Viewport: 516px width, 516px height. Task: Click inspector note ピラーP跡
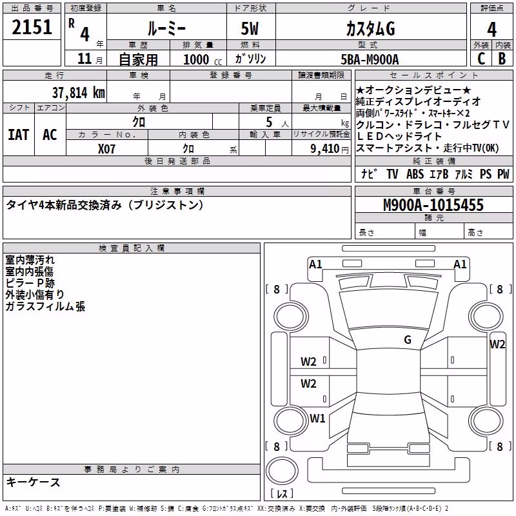coord(30,283)
